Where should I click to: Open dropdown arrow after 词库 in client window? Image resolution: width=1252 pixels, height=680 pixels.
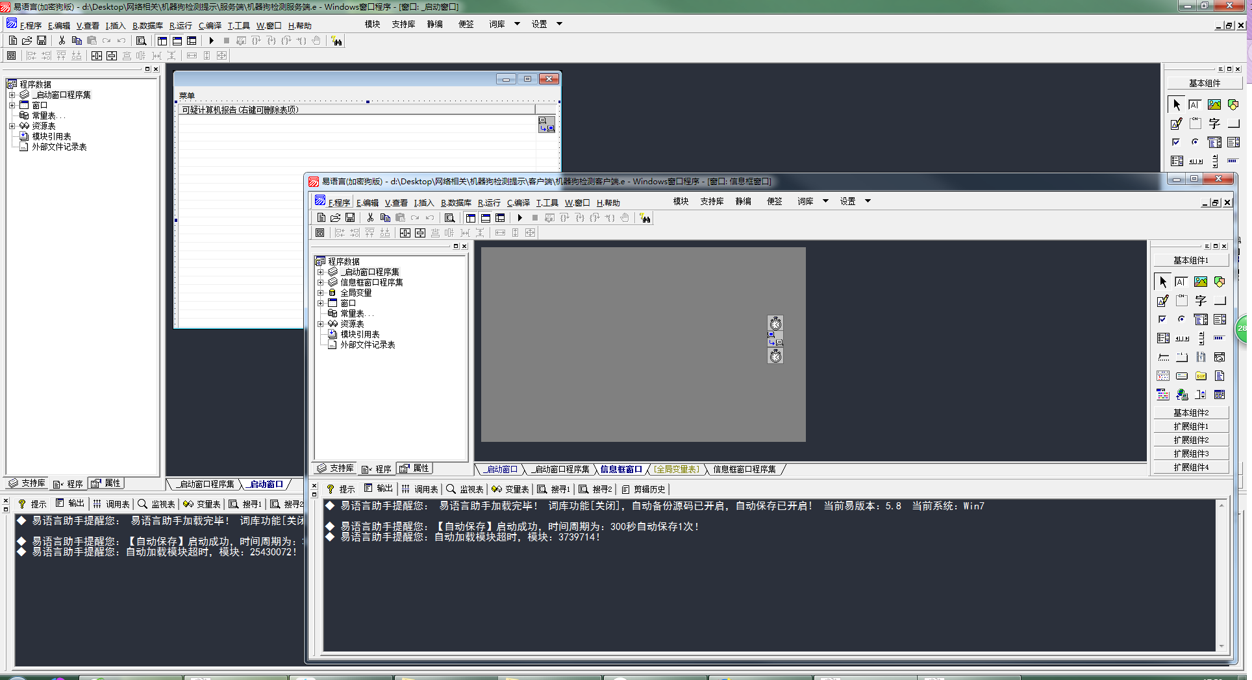tap(825, 201)
